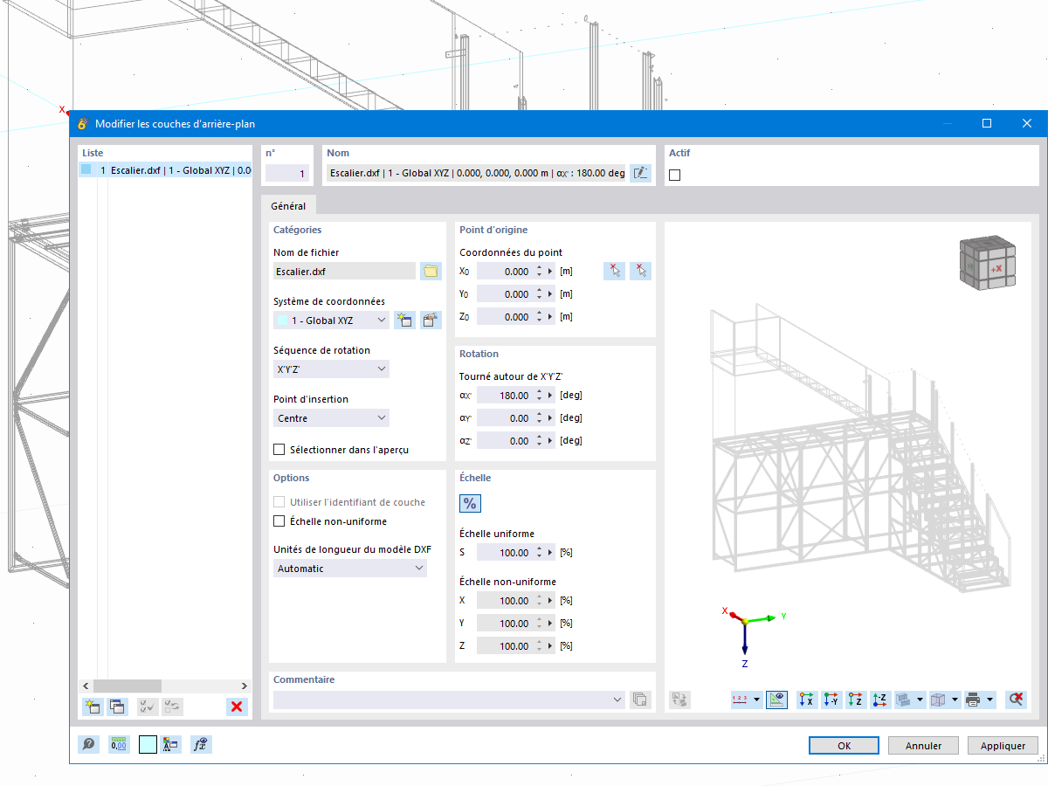Viewport: 1048px width, 786px height.
Task: Browse for the Escalier.dxf file with the folder icon
Action: [431, 271]
